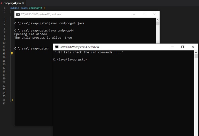The image size is (199, 136).
Task: Click line number 27 in the editor gutter
Action: click(x=4, y=103)
